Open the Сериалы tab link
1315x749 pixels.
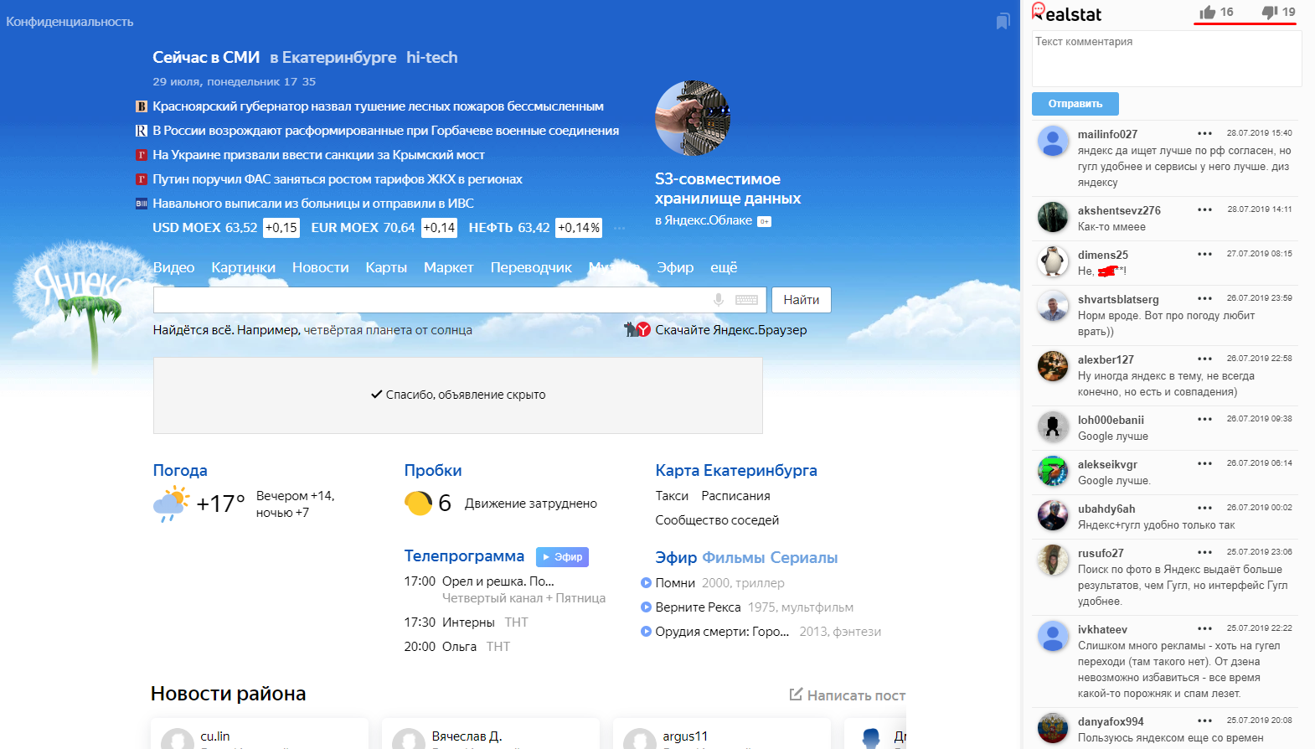coord(804,558)
